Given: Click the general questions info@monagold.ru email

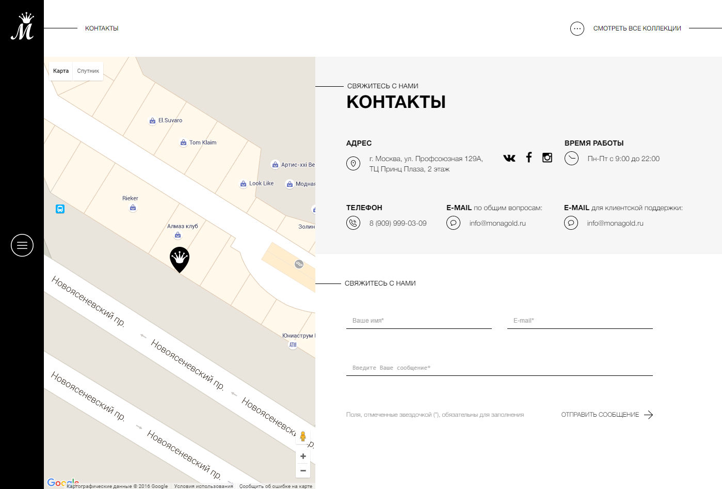Looking at the screenshot, I should 498,223.
